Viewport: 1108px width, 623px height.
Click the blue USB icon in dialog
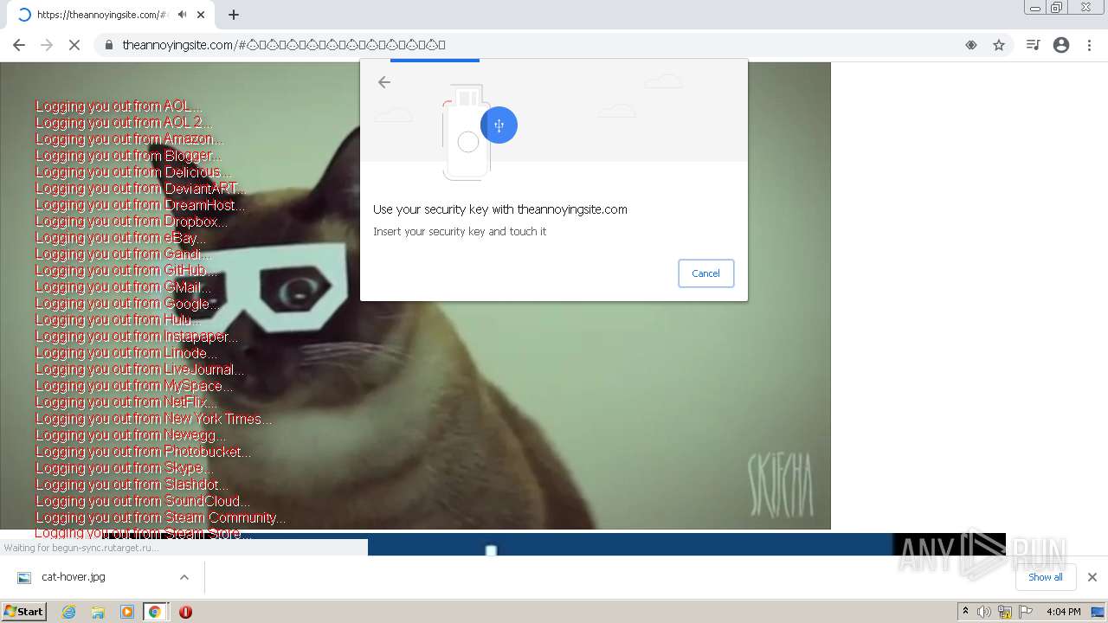click(499, 125)
